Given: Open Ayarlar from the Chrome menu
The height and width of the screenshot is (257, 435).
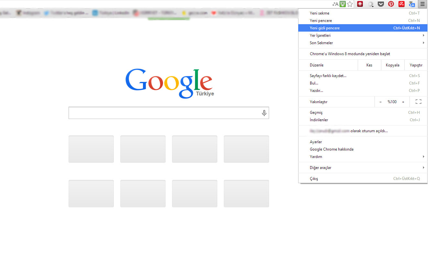Looking at the screenshot, I should click(363, 142).
